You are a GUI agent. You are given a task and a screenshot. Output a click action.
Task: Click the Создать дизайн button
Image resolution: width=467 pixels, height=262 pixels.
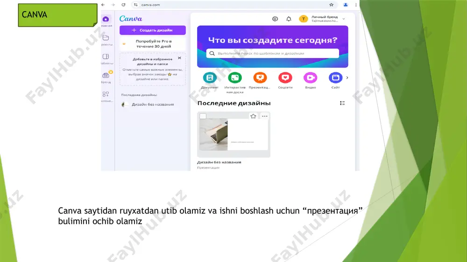tap(153, 30)
